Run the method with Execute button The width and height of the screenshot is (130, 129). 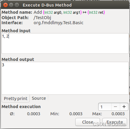coord(115,122)
